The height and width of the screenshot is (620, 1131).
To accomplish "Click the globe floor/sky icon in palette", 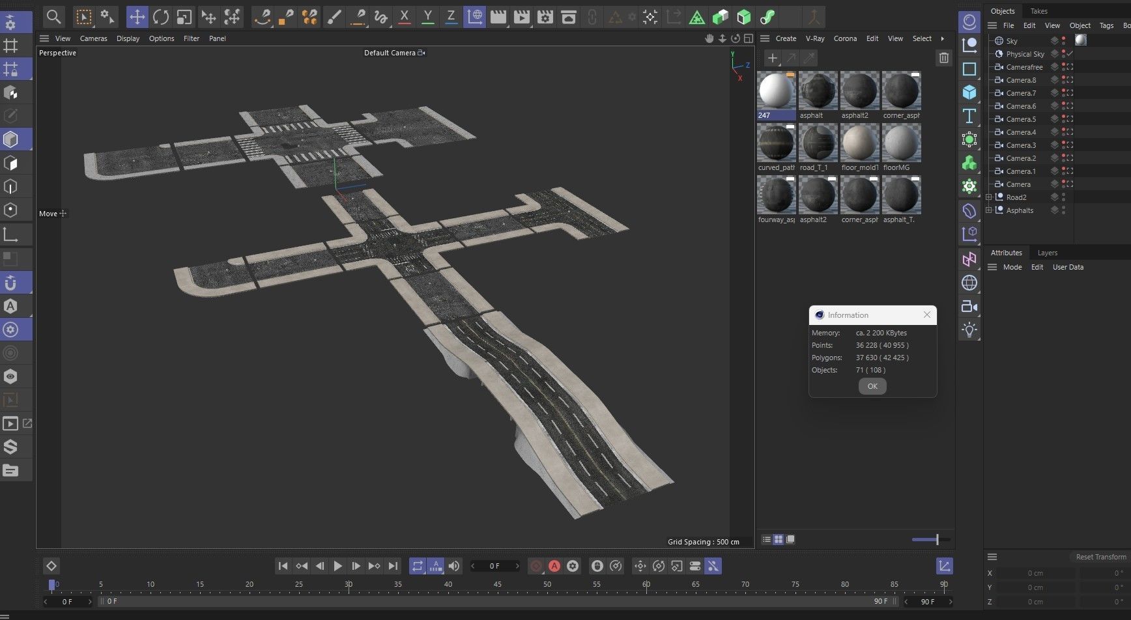I will tap(969, 283).
